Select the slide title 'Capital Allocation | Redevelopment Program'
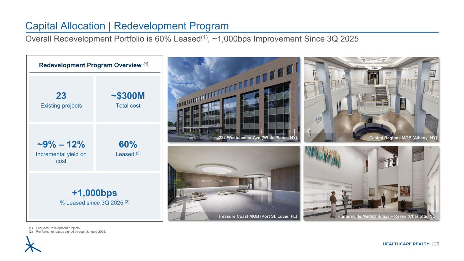464x261 pixels. pos(127,26)
